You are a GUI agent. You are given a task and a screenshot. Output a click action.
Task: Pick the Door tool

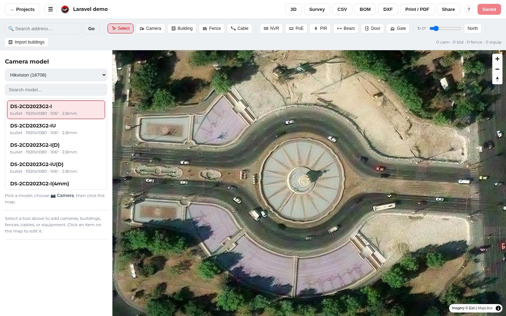[x=372, y=28]
